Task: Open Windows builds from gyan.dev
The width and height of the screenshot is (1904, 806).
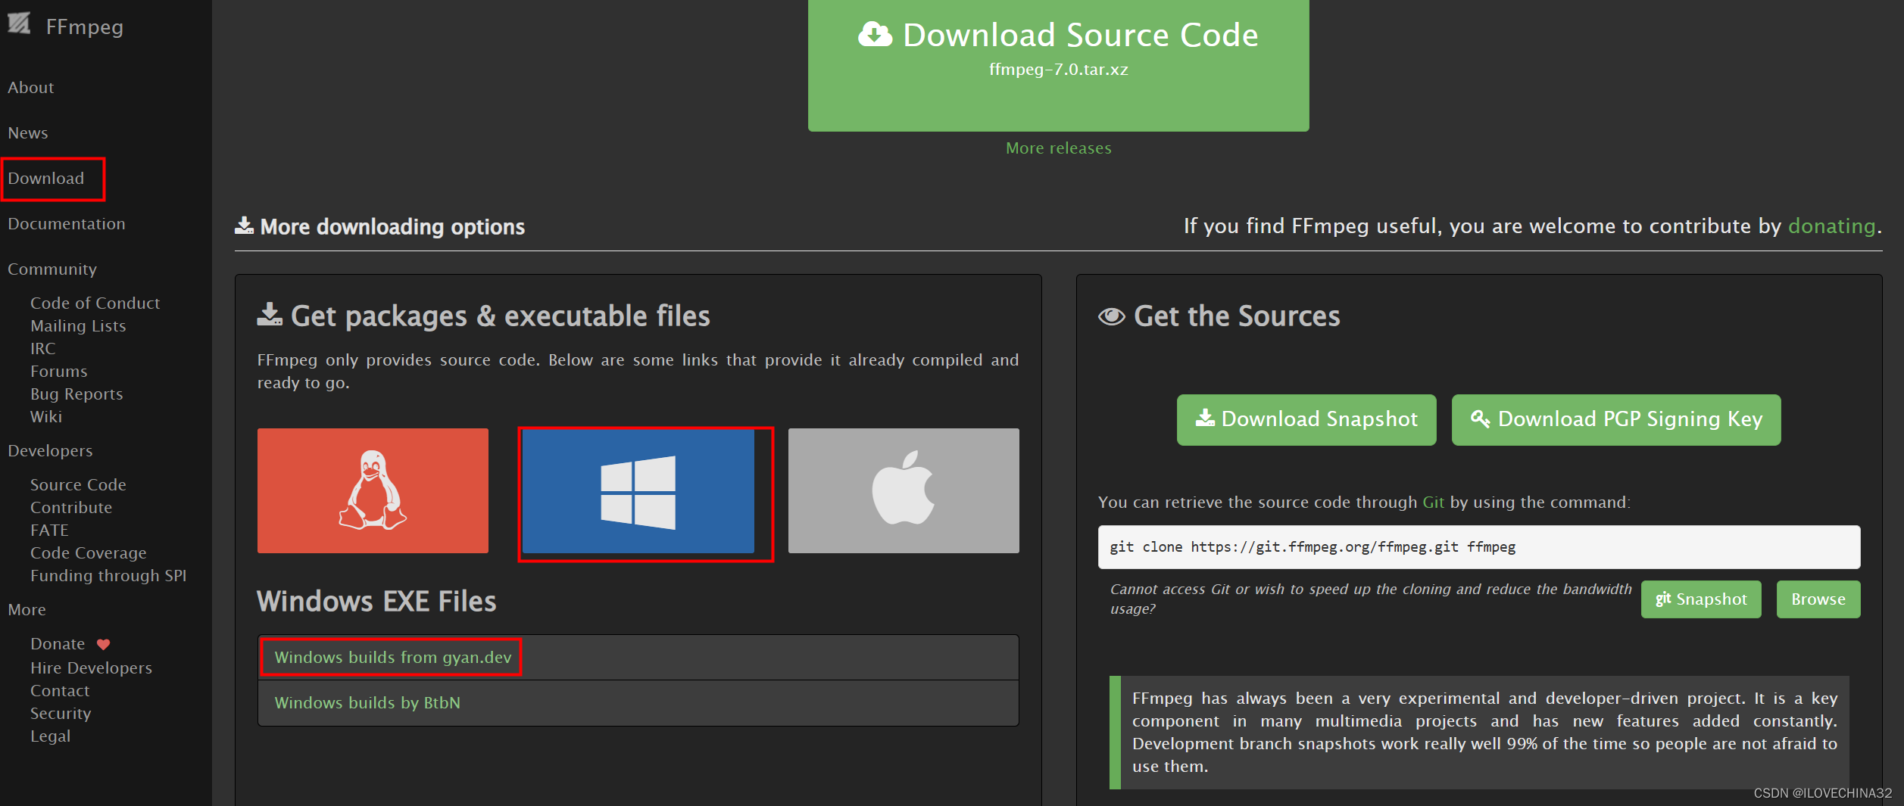Action: pos(392,658)
